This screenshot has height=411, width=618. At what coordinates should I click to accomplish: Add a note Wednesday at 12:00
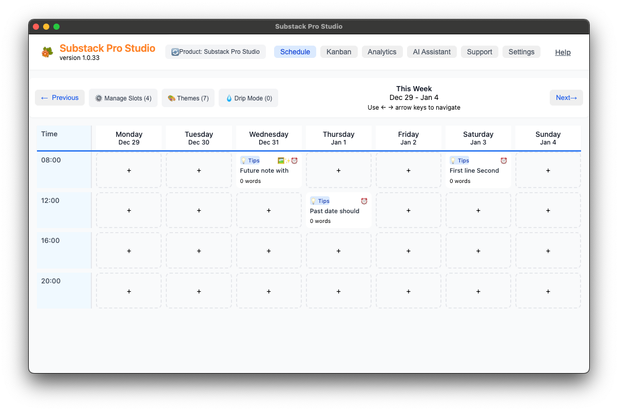268,210
